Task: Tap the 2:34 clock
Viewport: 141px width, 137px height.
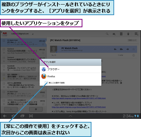Action: (128, 116)
